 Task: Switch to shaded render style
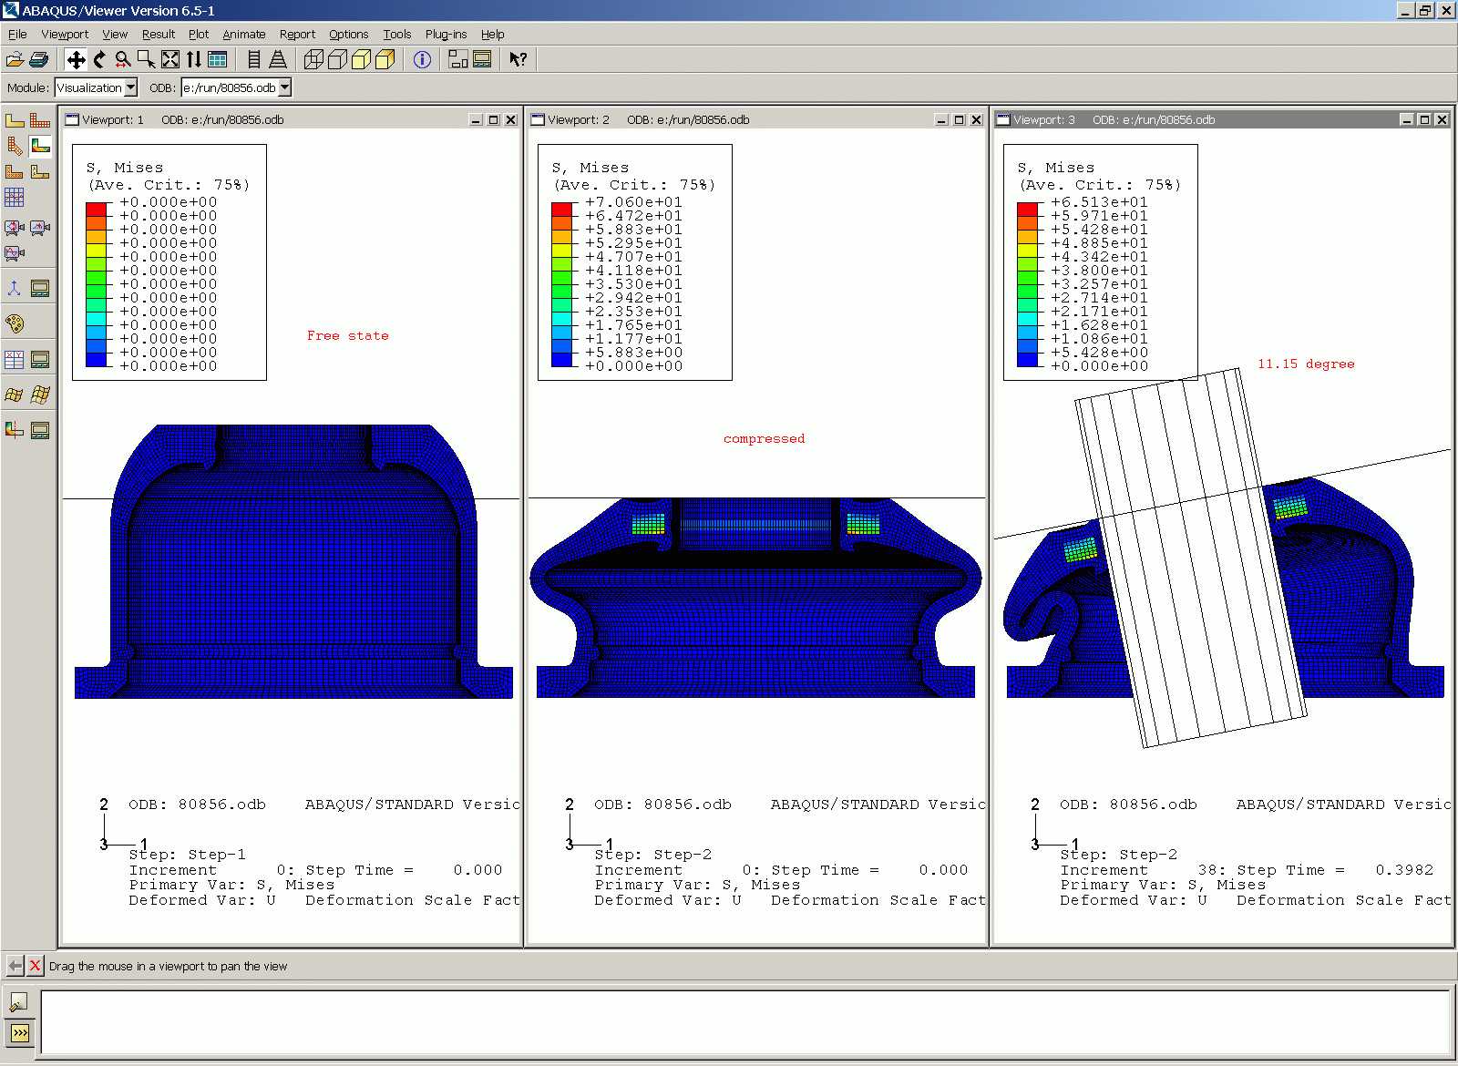(x=385, y=60)
